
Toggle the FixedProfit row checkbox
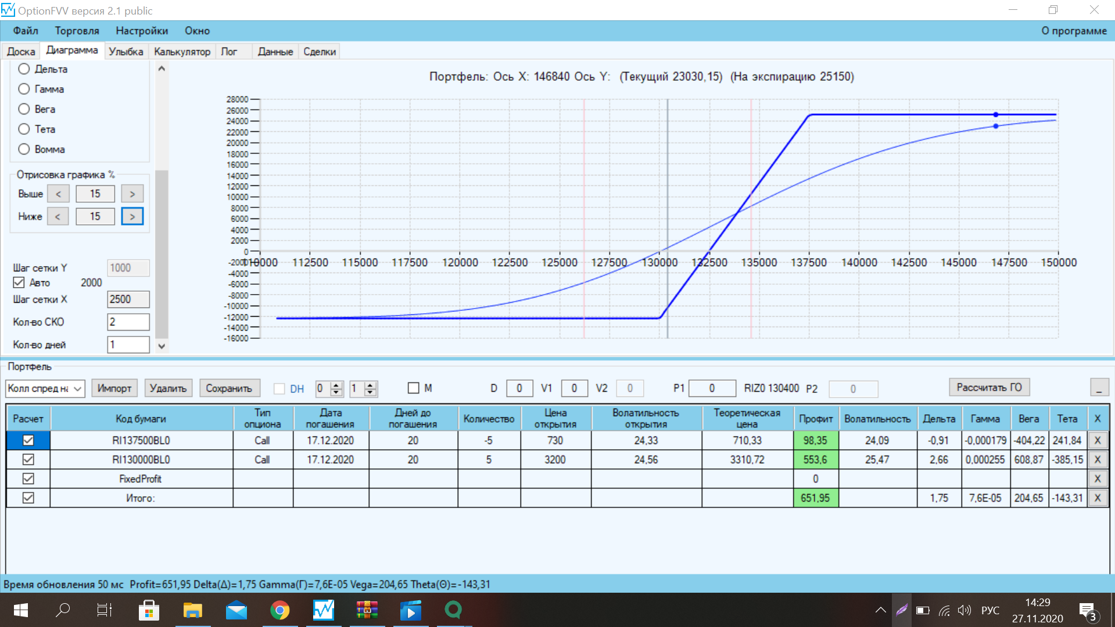28,479
